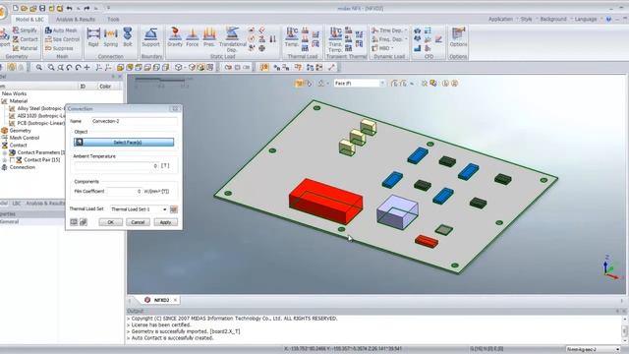Switch to the Analysis & Results ribbon tab
Viewport: 629px width, 354px height.
tap(76, 20)
